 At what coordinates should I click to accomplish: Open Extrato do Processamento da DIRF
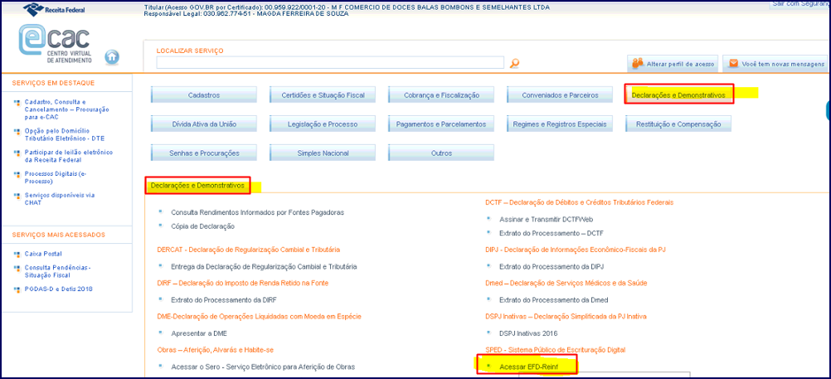(224, 299)
